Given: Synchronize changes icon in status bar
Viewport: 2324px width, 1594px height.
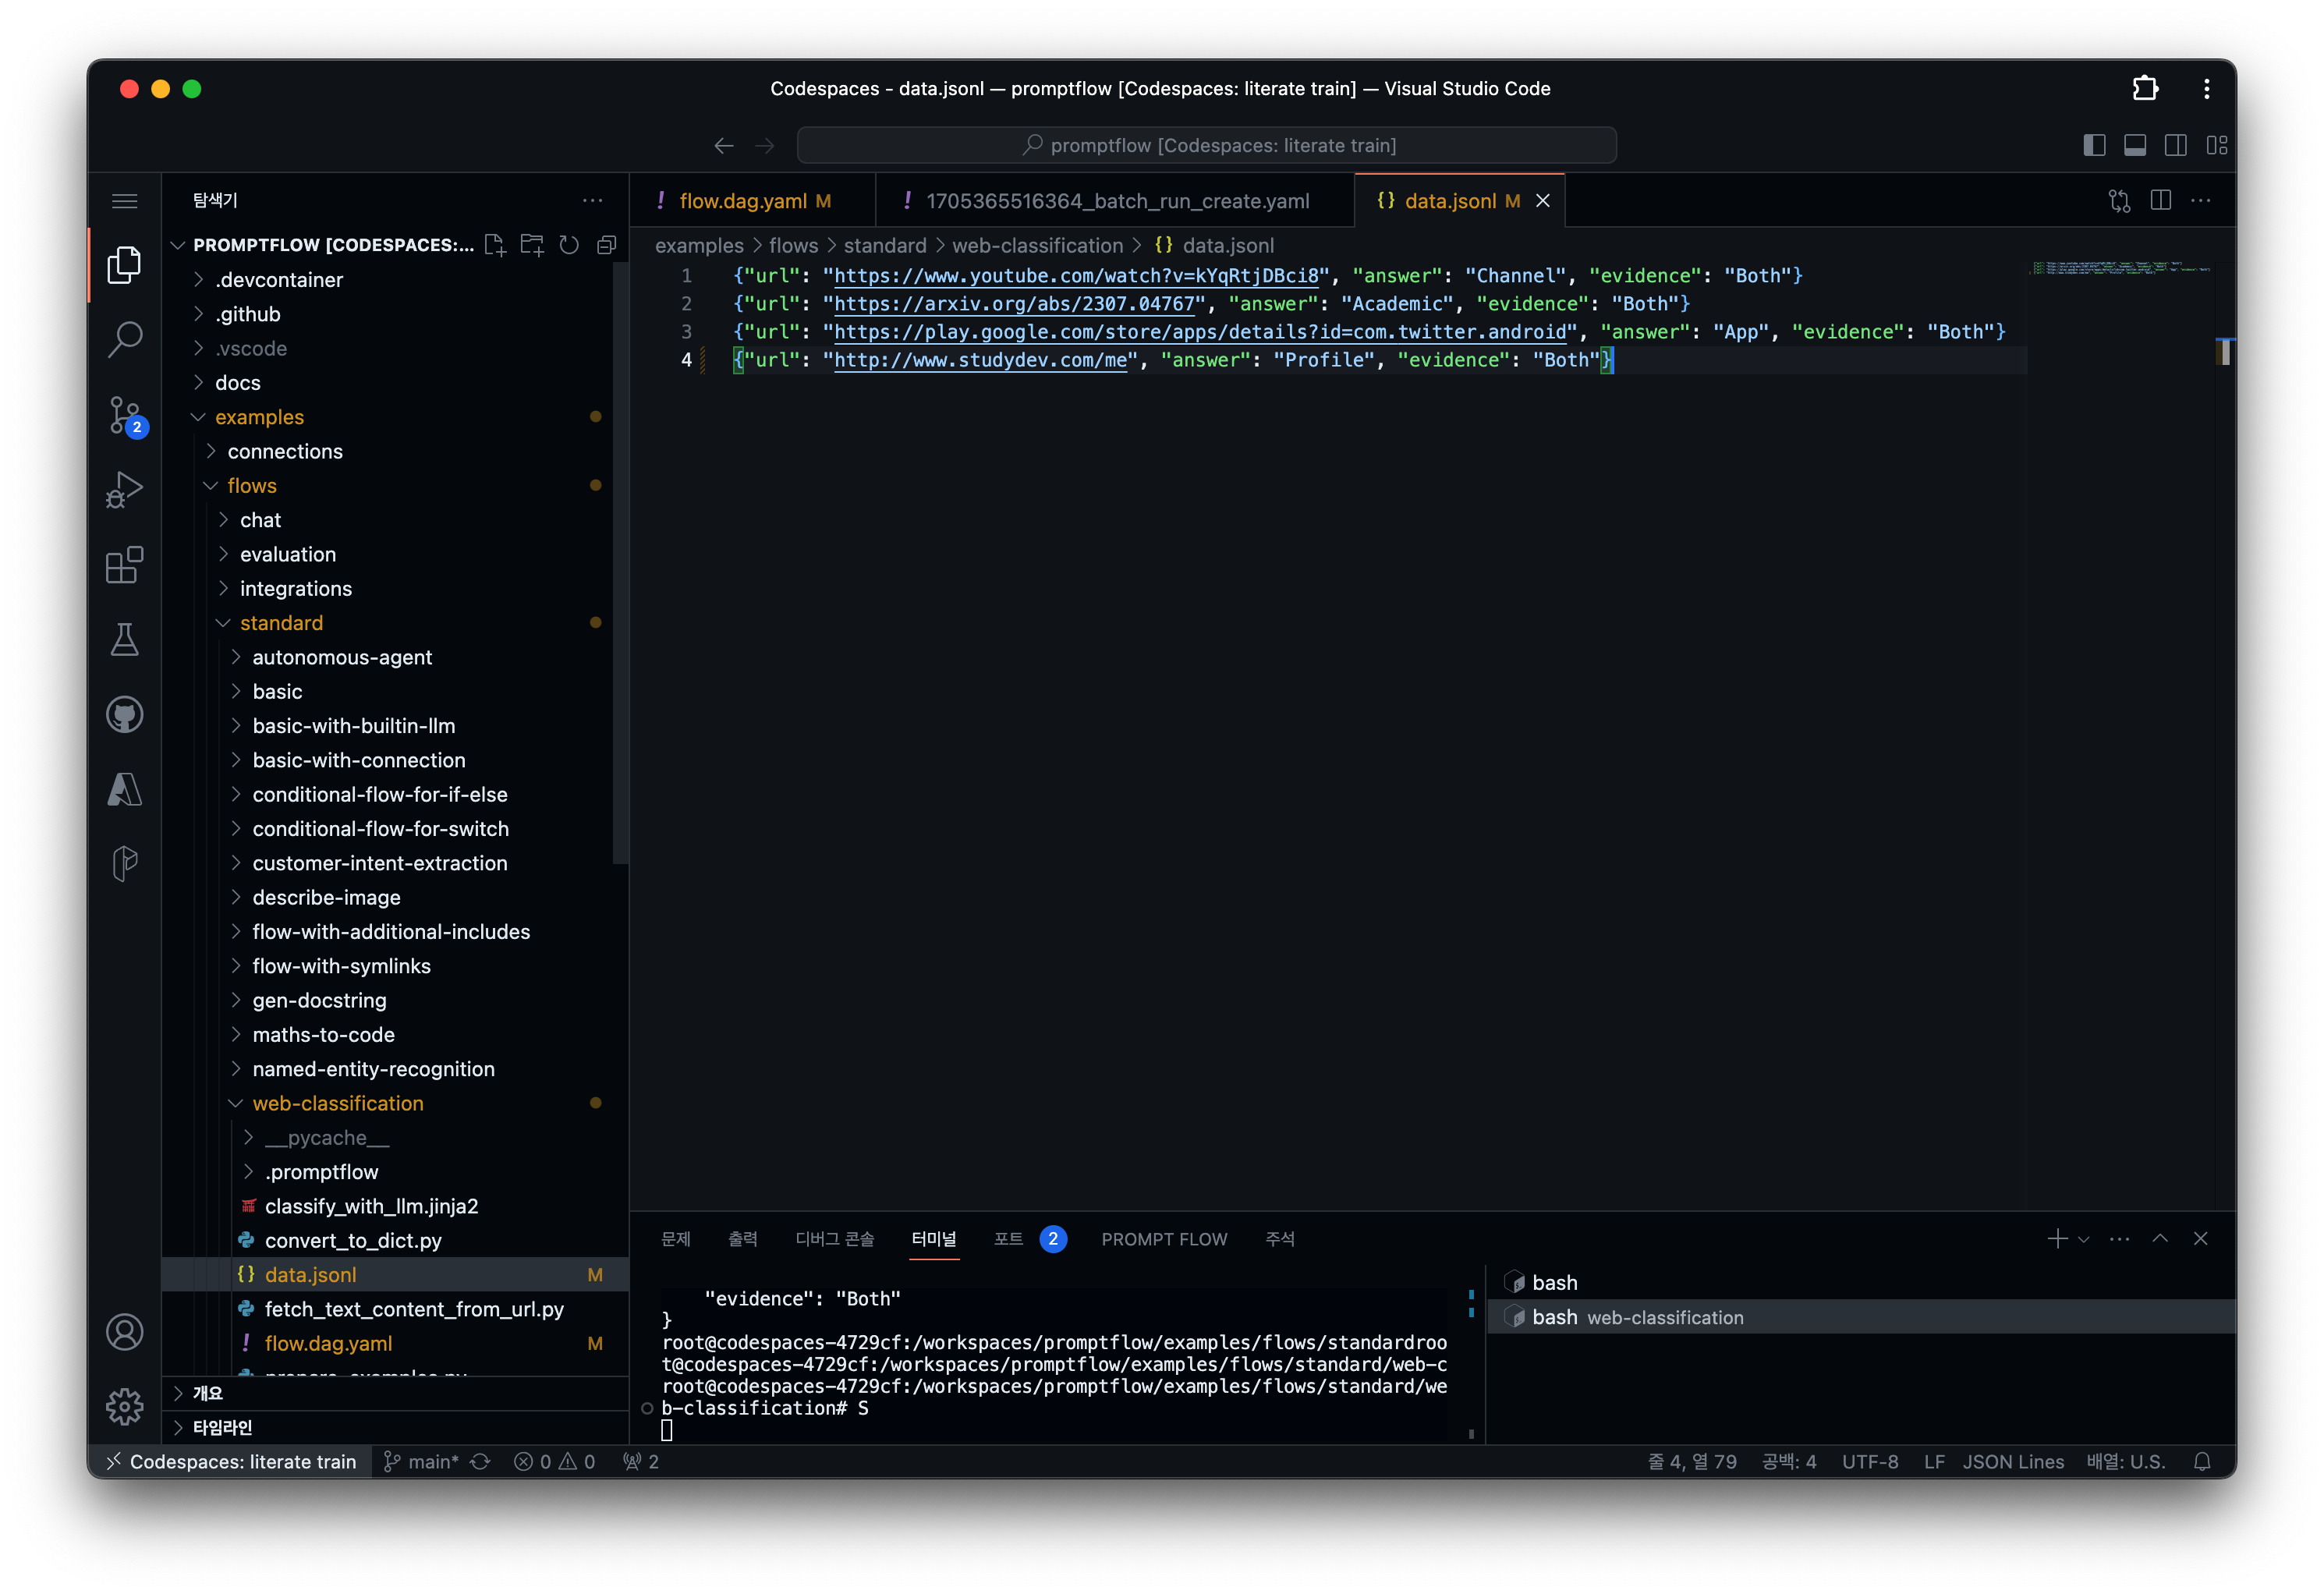Looking at the screenshot, I should 480,1461.
